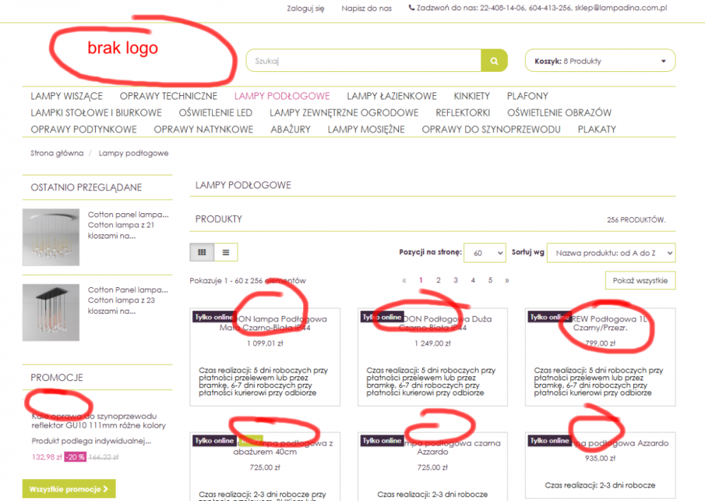The image size is (705, 501).
Task: Click Strona główna in the breadcrumb
Action: 57,153
